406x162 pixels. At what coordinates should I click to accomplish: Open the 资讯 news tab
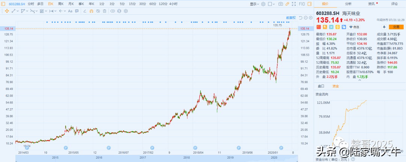(371, 4)
